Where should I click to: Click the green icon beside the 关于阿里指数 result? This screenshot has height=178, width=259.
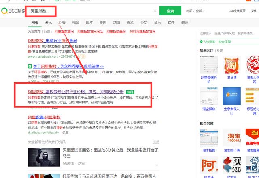[x=30, y=66]
